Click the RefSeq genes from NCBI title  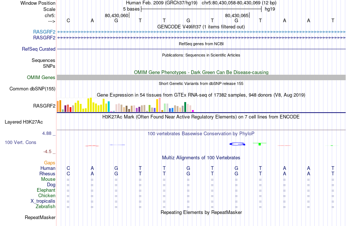201,44
